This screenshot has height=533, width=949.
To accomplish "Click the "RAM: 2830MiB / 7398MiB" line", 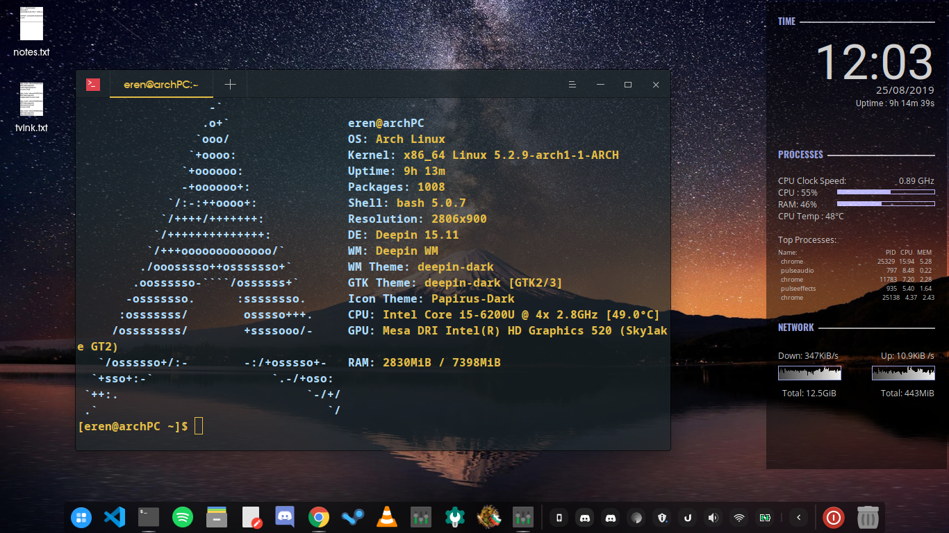I will [424, 362].
